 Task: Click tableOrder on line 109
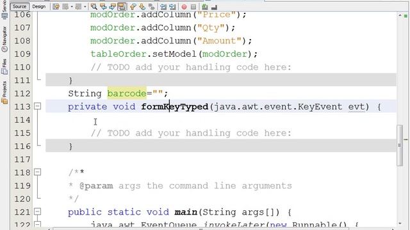coord(118,54)
